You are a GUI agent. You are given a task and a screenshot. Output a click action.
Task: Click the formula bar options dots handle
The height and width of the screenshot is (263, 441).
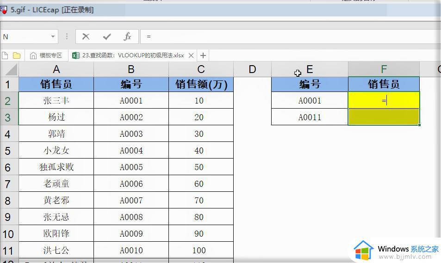click(x=67, y=37)
